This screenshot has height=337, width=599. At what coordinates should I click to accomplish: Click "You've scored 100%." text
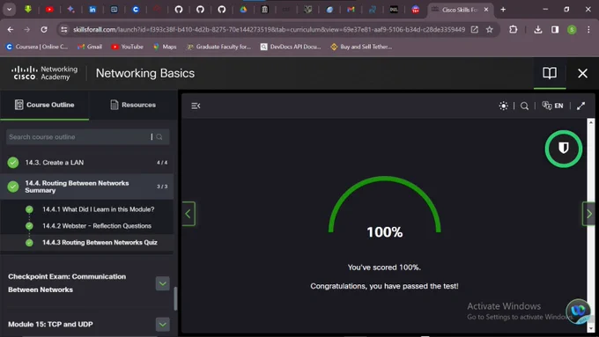[x=384, y=267]
